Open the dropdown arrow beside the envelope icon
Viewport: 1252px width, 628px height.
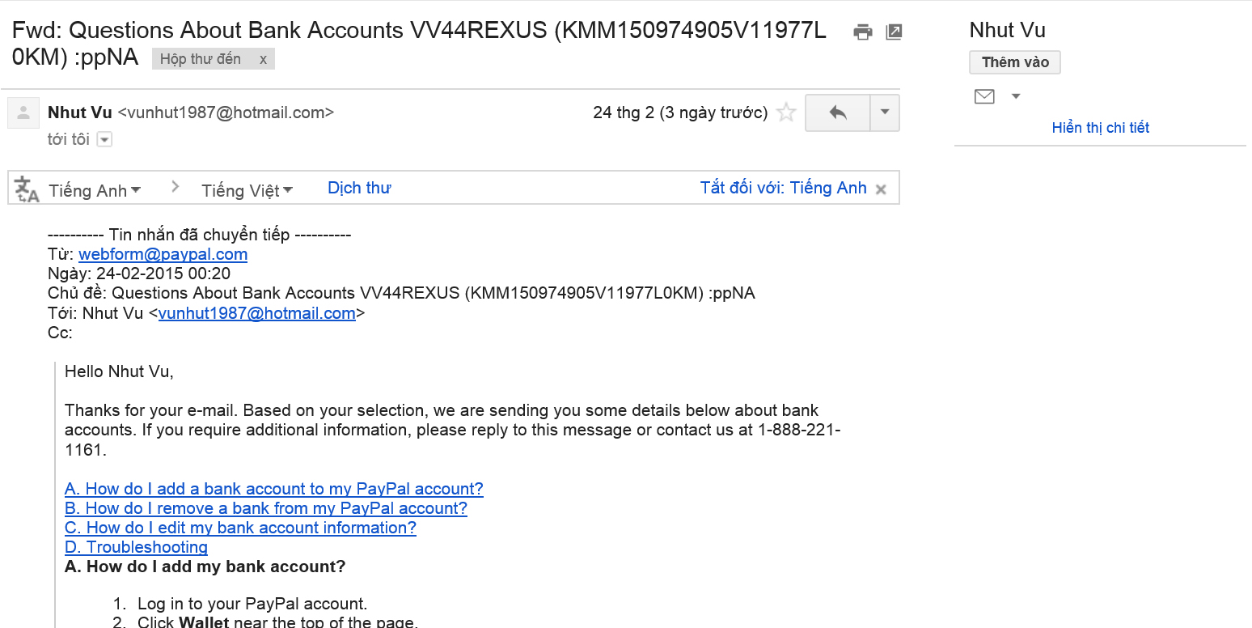pos(1017,97)
